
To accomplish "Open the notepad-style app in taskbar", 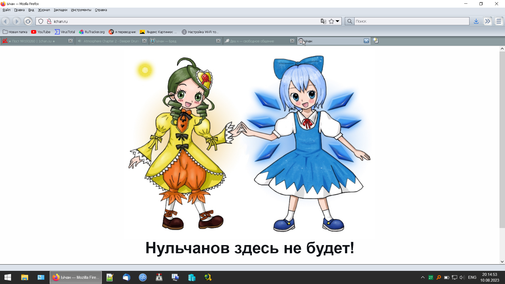I will (110, 277).
